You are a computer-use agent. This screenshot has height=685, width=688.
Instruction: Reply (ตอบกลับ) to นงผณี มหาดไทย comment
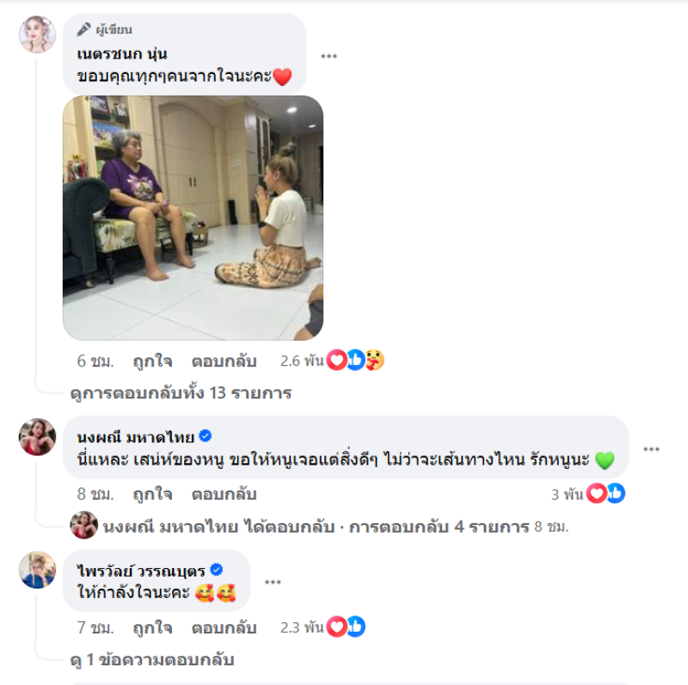point(224,494)
